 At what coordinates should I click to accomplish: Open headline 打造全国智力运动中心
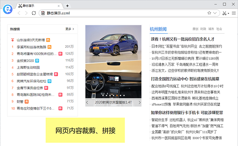pos(185,79)
